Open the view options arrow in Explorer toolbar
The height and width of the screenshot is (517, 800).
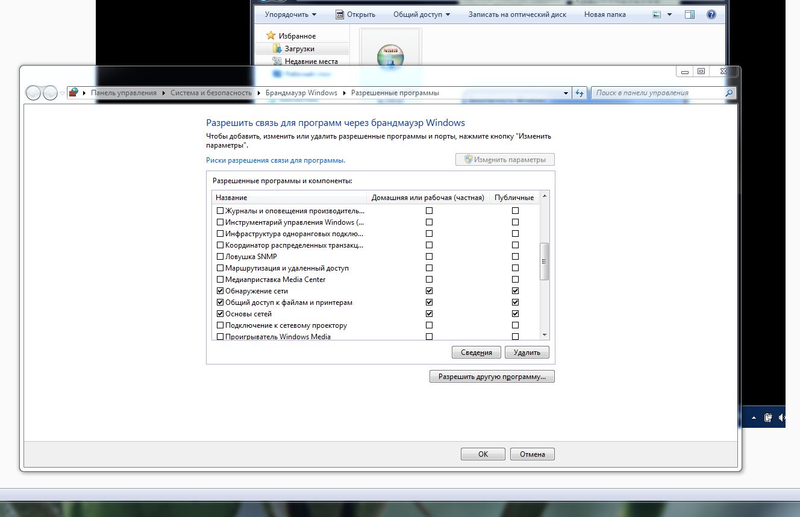pyautogui.click(x=668, y=14)
